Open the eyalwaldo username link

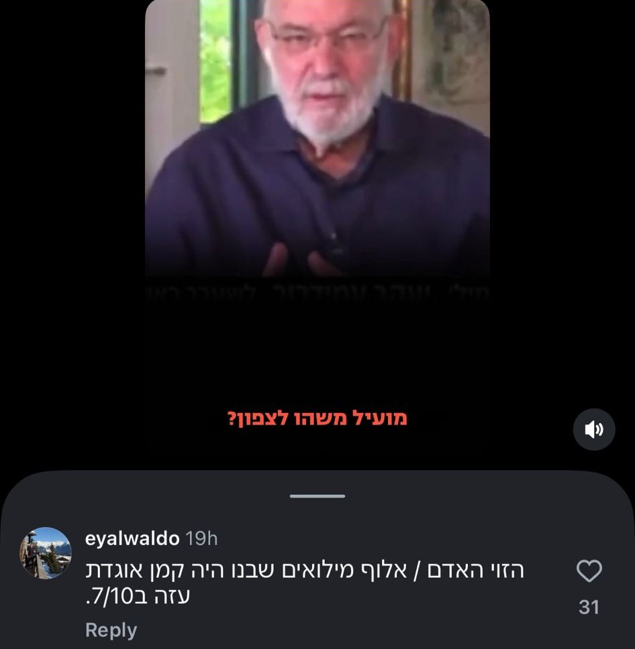(x=132, y=538)
